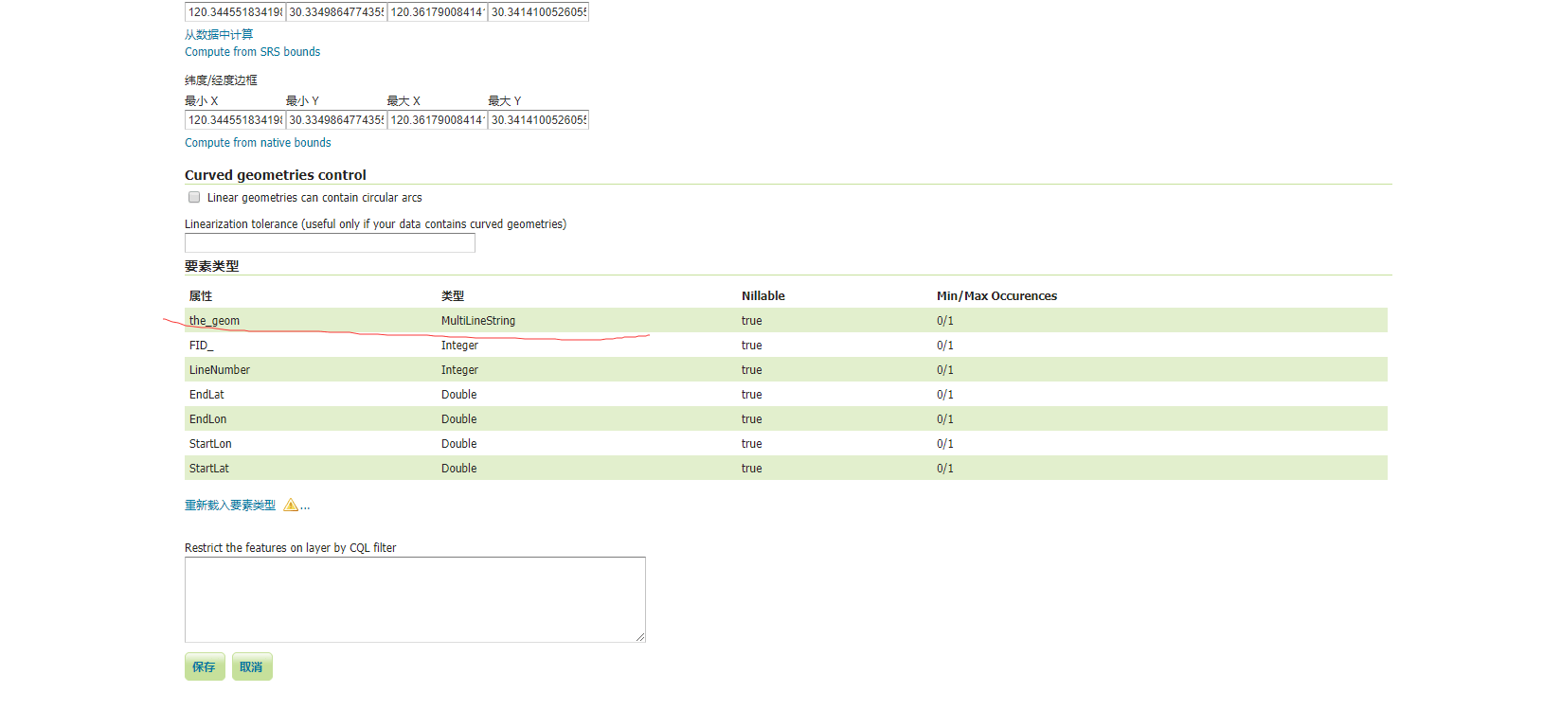This screenshot has height=710, width=1561.
Task: Select the the_geom attribute row
Action: (x=214, y=321)
